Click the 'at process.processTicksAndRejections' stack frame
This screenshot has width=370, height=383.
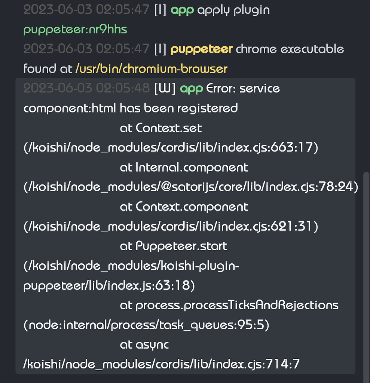click(x=229, y=305)
